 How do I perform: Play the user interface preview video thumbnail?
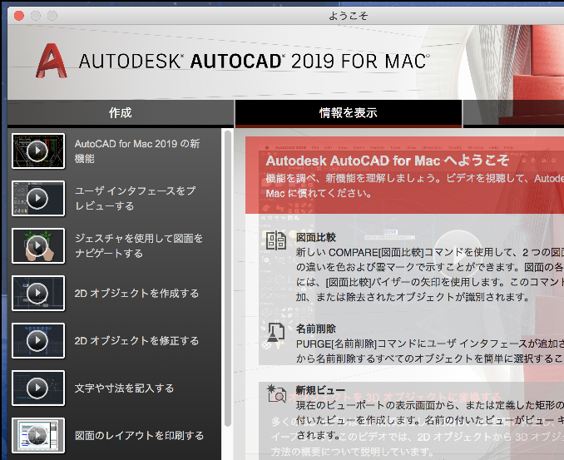pos(38,199)
